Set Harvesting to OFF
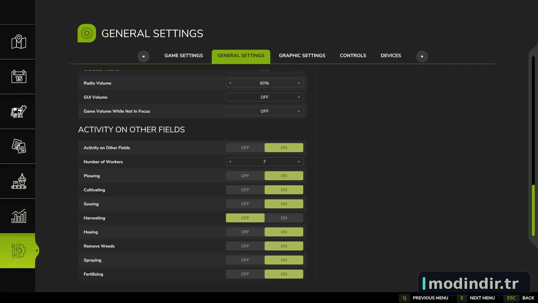The image size is (538, 303). tap(245, 218)
